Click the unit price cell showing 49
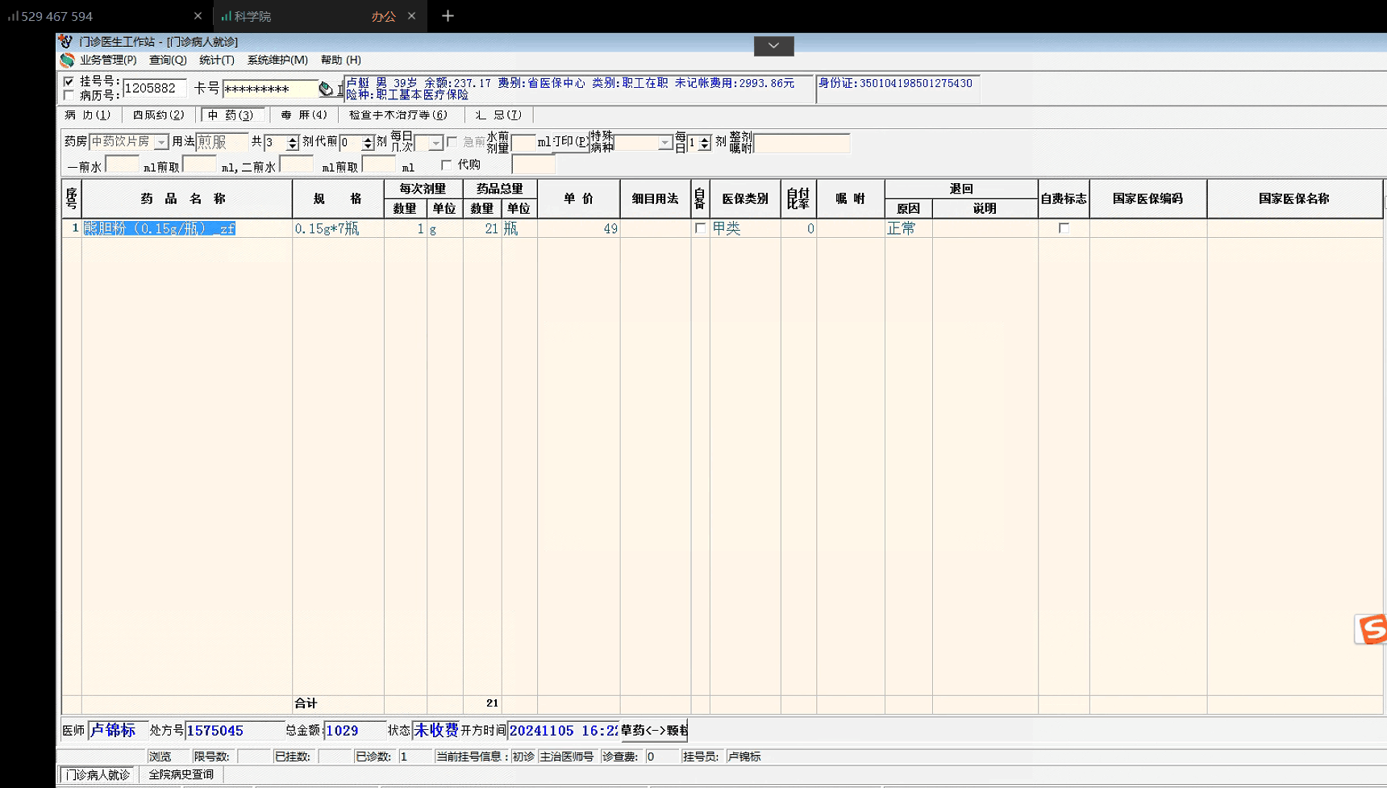The height and width of the screenshot is (788, 1387). pyautogui.click(x=579, y=229)
